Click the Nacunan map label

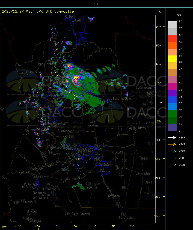(x=93, y=125)
